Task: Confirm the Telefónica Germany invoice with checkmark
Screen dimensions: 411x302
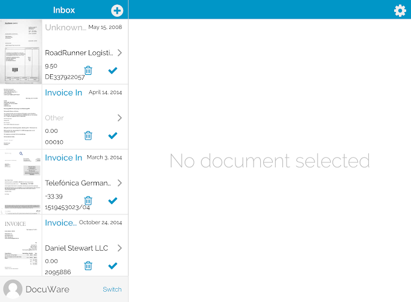Action: point(113,201)
